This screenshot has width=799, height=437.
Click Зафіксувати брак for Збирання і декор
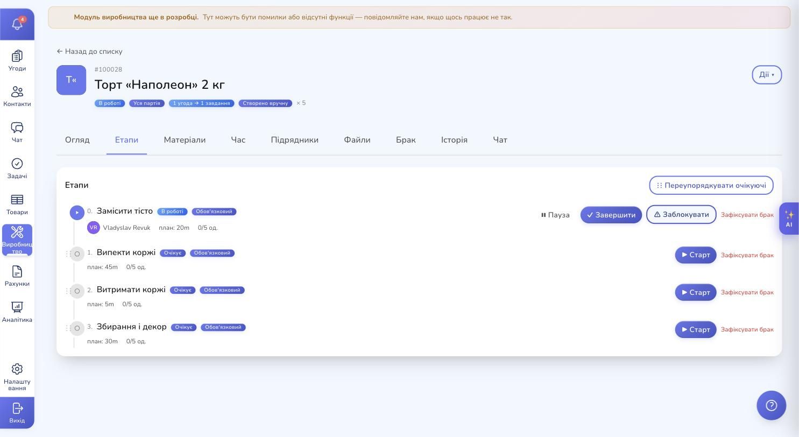pyautogui.click(x=747, y=329)
